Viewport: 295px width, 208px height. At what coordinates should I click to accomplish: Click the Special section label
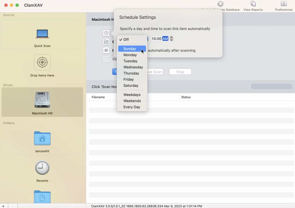click(x=9, y=15)
